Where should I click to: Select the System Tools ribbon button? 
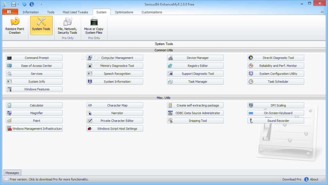41,25
